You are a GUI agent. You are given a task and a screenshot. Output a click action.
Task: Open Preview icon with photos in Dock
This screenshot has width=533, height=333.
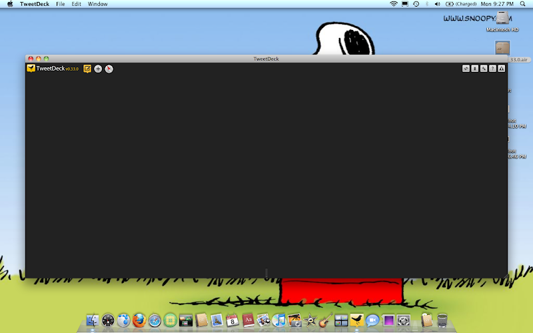pos(263,320)
